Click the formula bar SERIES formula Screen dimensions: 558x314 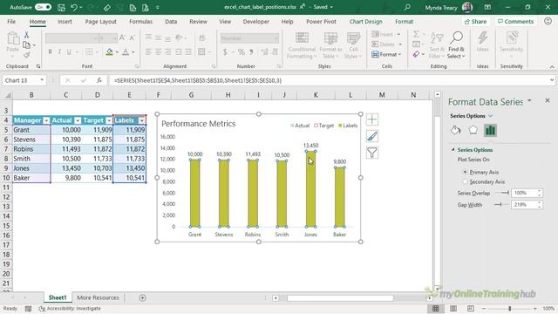tap(198, 80)
